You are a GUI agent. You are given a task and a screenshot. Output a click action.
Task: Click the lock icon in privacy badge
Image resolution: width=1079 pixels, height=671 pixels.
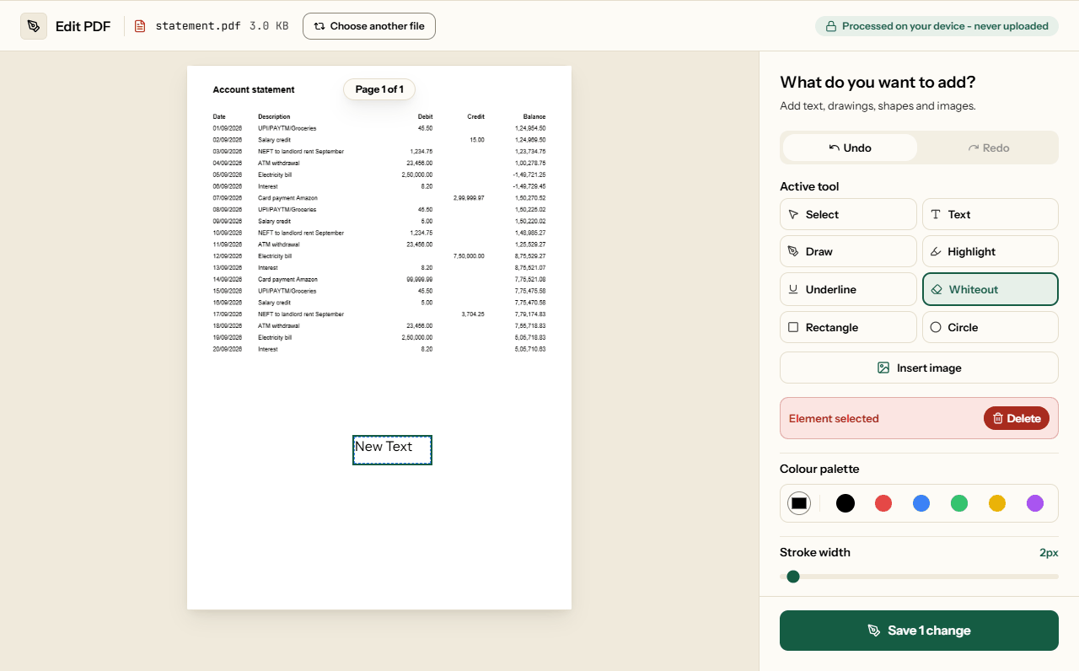pyautogui.click(x=831, y=26)
